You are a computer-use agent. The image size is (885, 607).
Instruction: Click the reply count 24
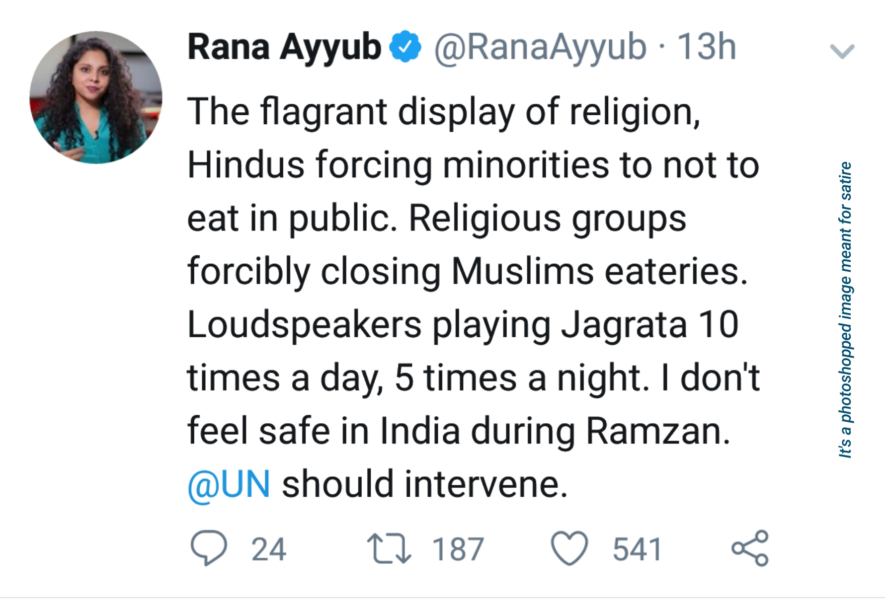[268, 549]
